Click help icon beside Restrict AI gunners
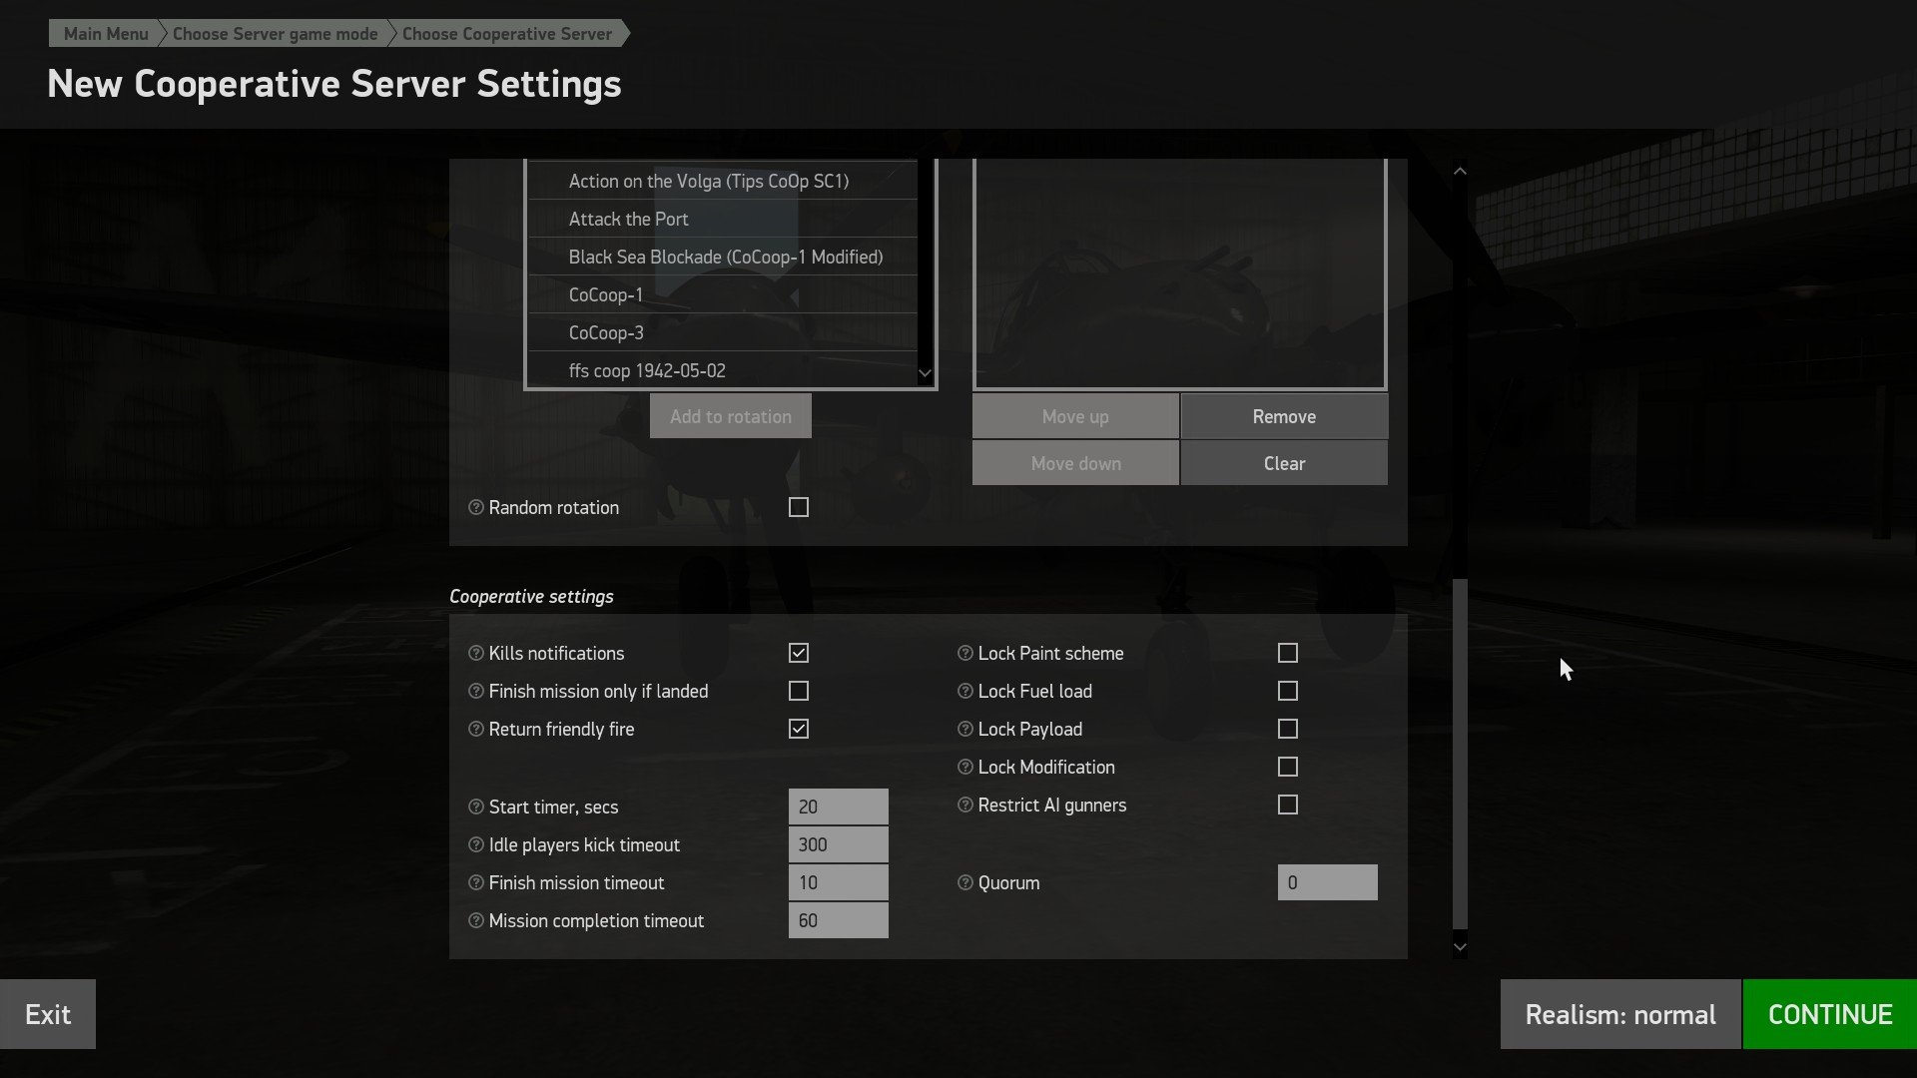The image size is (1917, 1078). click(964, 805)
